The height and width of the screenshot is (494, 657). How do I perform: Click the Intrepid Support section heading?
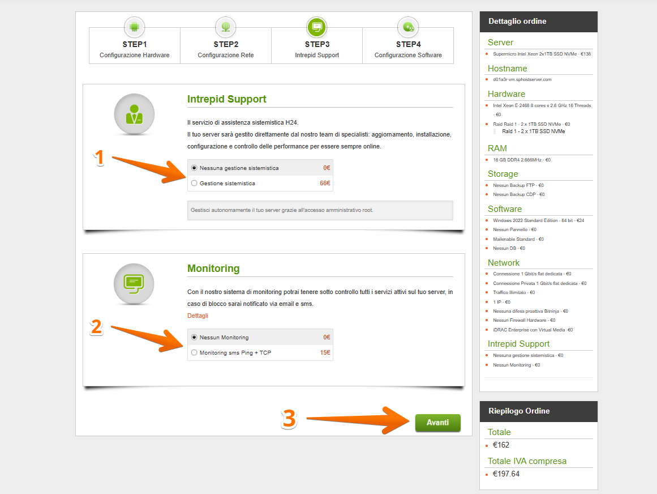pos(226,99)
